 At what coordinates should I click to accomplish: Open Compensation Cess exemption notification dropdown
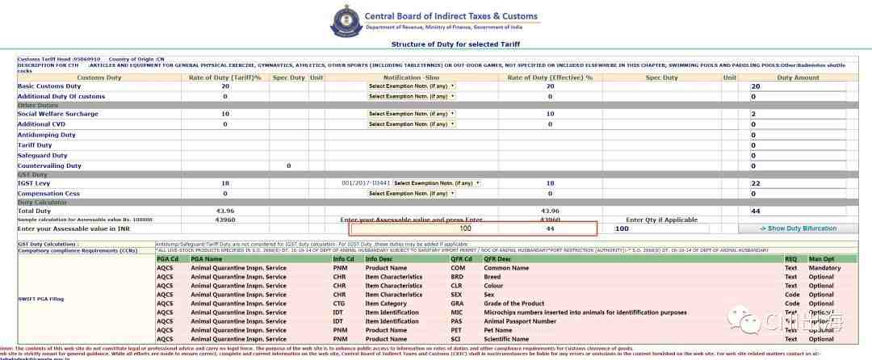pyautogui.click(x=412, y=194)
